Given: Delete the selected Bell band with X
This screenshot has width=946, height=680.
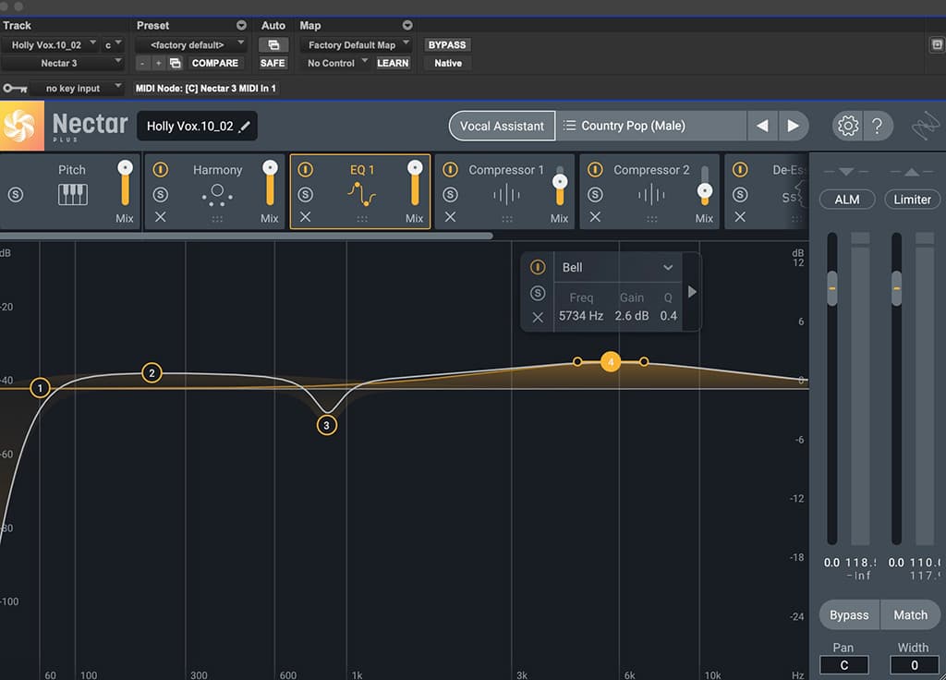Looking at the screenshot, I should click(538, 318).
